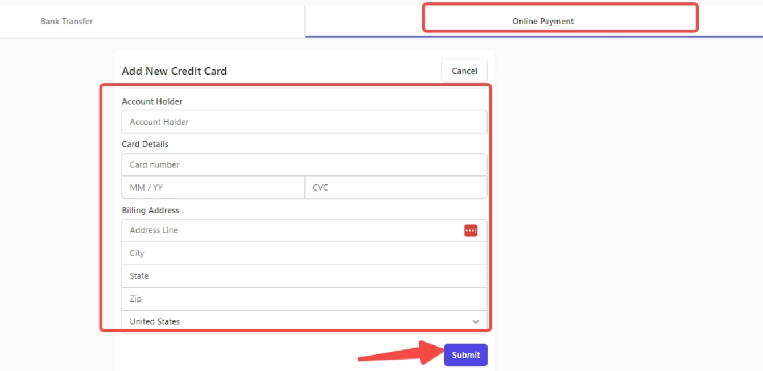The height and width of the screenshot is (371, 763).
Task: Switch to the Bank Transfer tab
Action: pyautogui.click(x=67, y=22)
